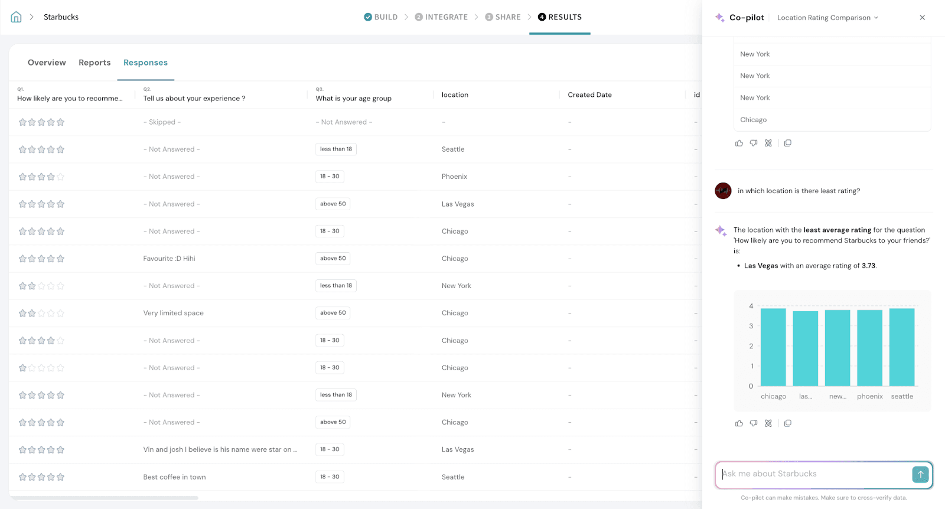This screenshot has height=509, width=945.
Task: Copy the Las Vegas rating response
Action: point(788,423)
